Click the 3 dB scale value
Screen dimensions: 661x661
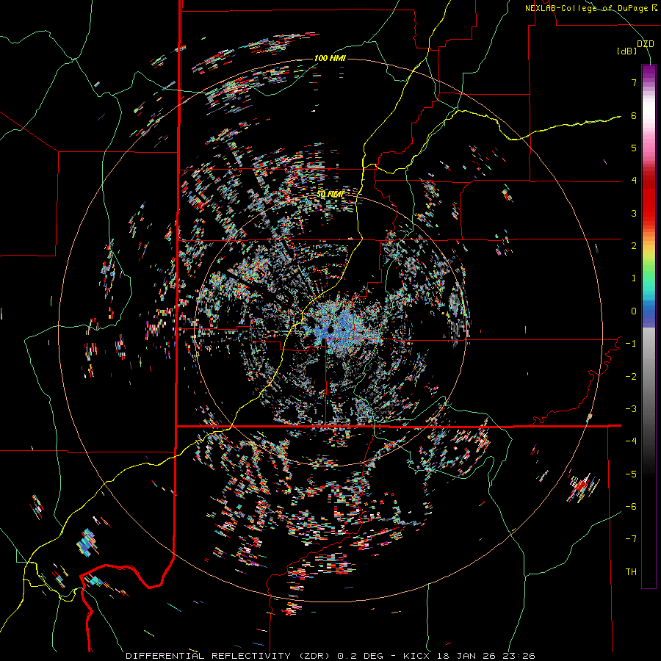click(634, 213)
